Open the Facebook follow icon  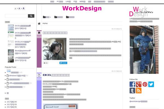click(132, 84)
